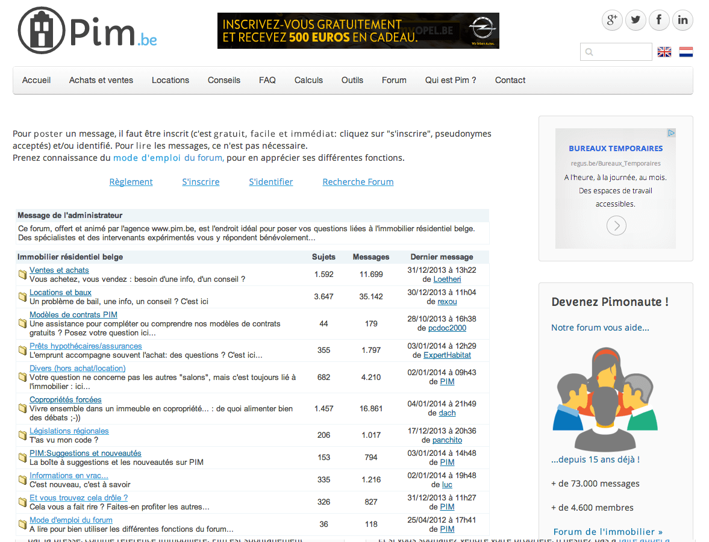Open PIM:Suggestions et nouveautés forum

point(86,453)
